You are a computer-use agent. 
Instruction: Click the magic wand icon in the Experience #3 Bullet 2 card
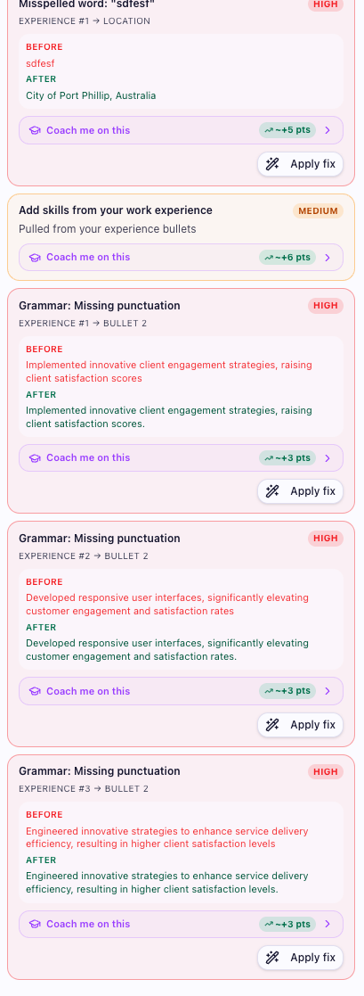pos(272,958)
